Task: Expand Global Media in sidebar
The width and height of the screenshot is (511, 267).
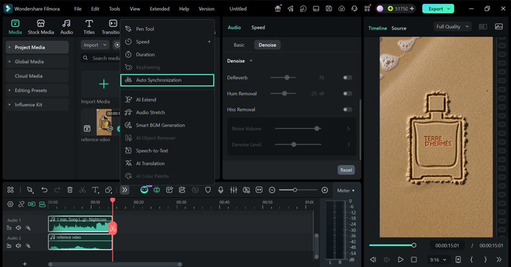Action: pos(9,62)
